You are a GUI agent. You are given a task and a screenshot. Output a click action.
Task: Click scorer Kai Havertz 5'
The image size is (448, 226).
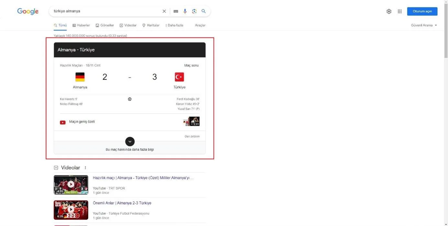69,99
